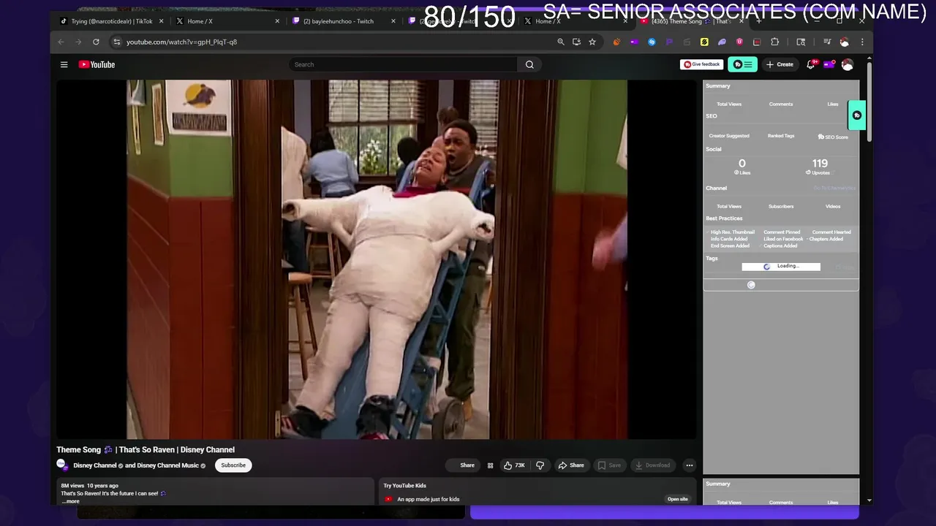
Task: Dislike the video
Action: click(540, 465)
